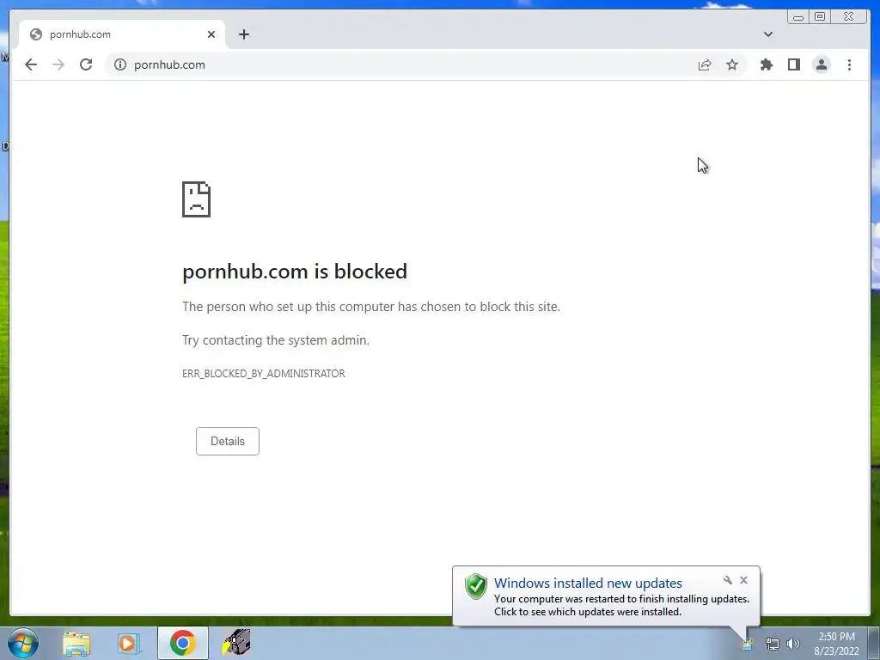The height and width of the screenshot is (660, 880).
Task: Click the Details button
Action: 227,441
